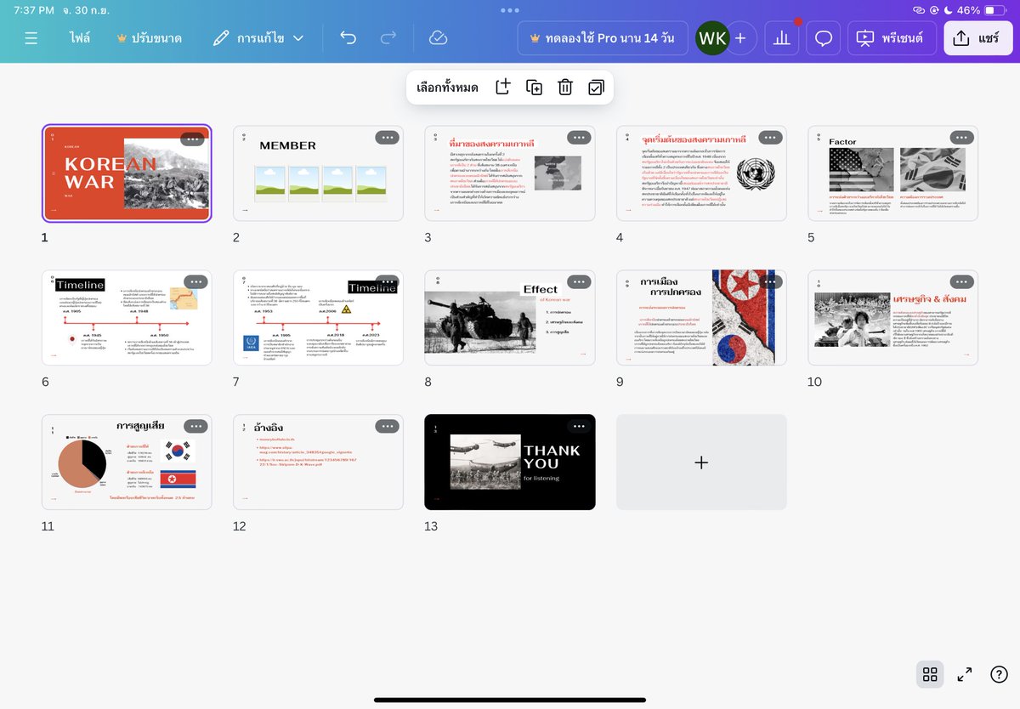Add a blank page with plus tile
The image size is (1020, 709).
(x=701, y=462)
